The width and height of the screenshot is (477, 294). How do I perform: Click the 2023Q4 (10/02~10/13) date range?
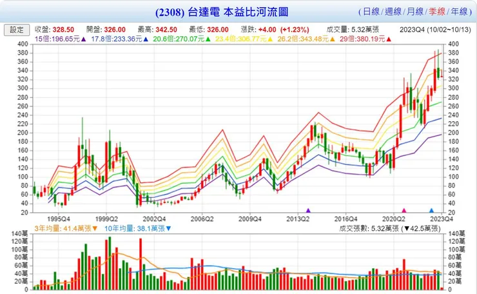click(435, 30)
